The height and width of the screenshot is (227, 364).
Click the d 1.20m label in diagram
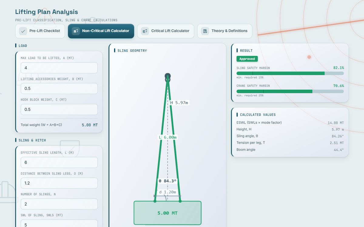[x=167, y=192]
